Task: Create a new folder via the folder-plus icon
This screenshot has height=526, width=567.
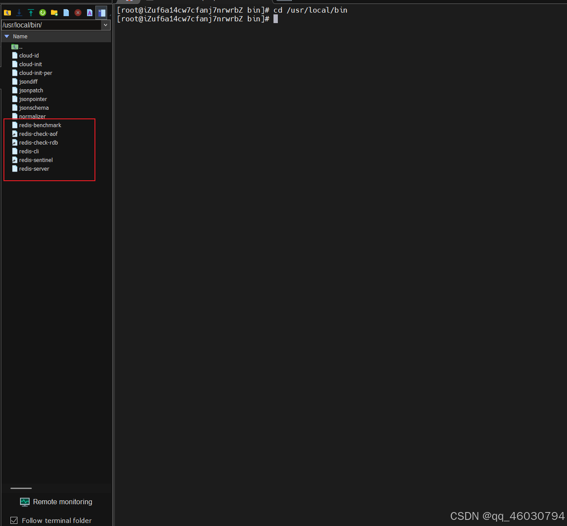Action: pos(54,13)
